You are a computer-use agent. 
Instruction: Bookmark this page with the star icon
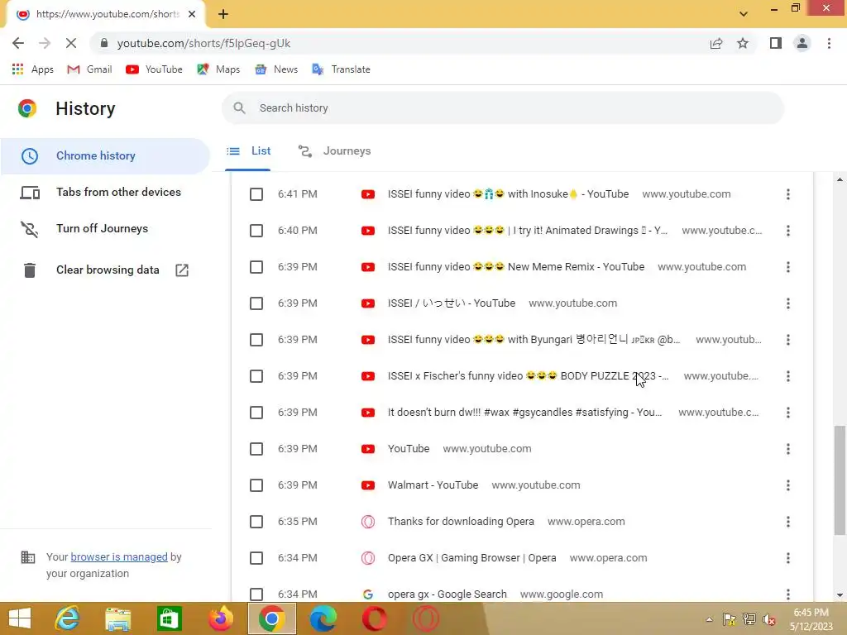click(x=743, y=43)
